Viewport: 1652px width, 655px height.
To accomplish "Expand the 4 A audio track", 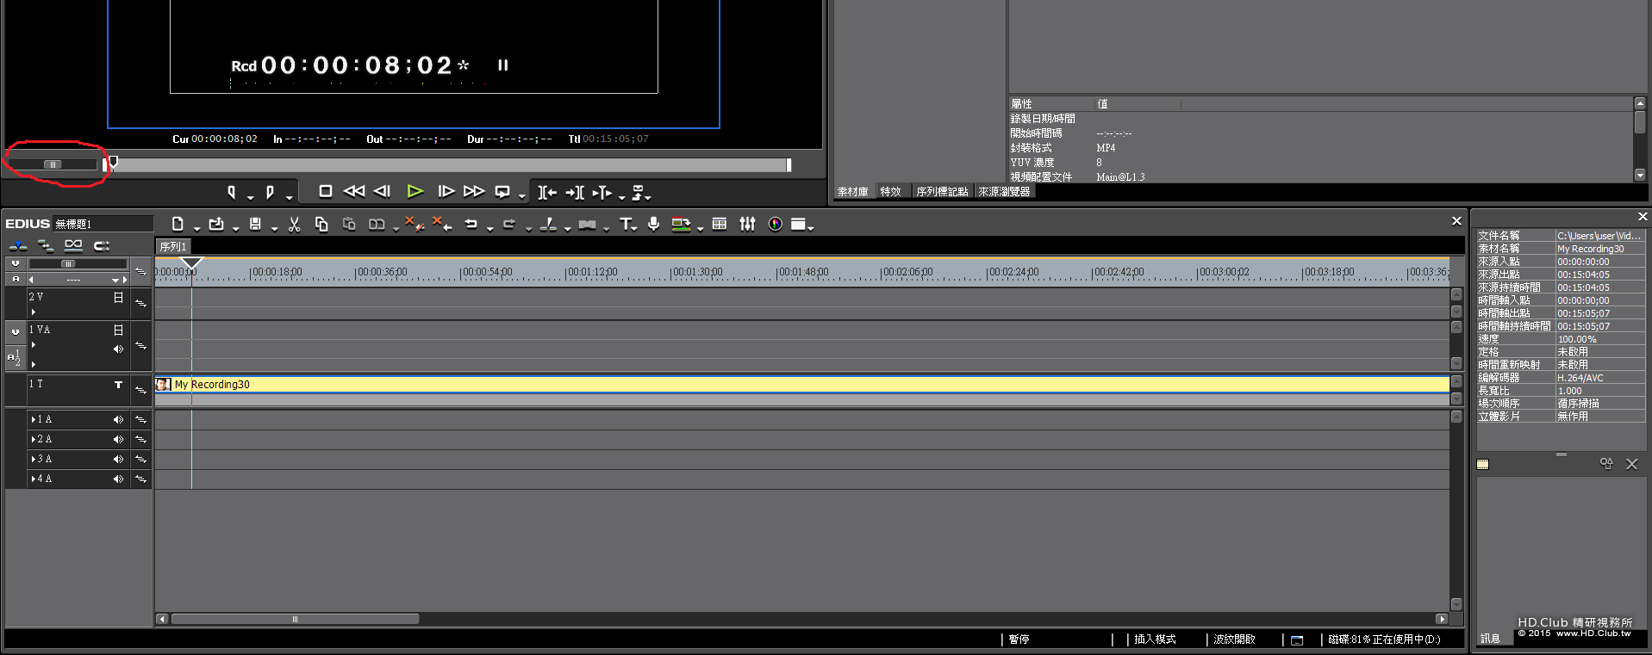I will click(x=33, y=479).
